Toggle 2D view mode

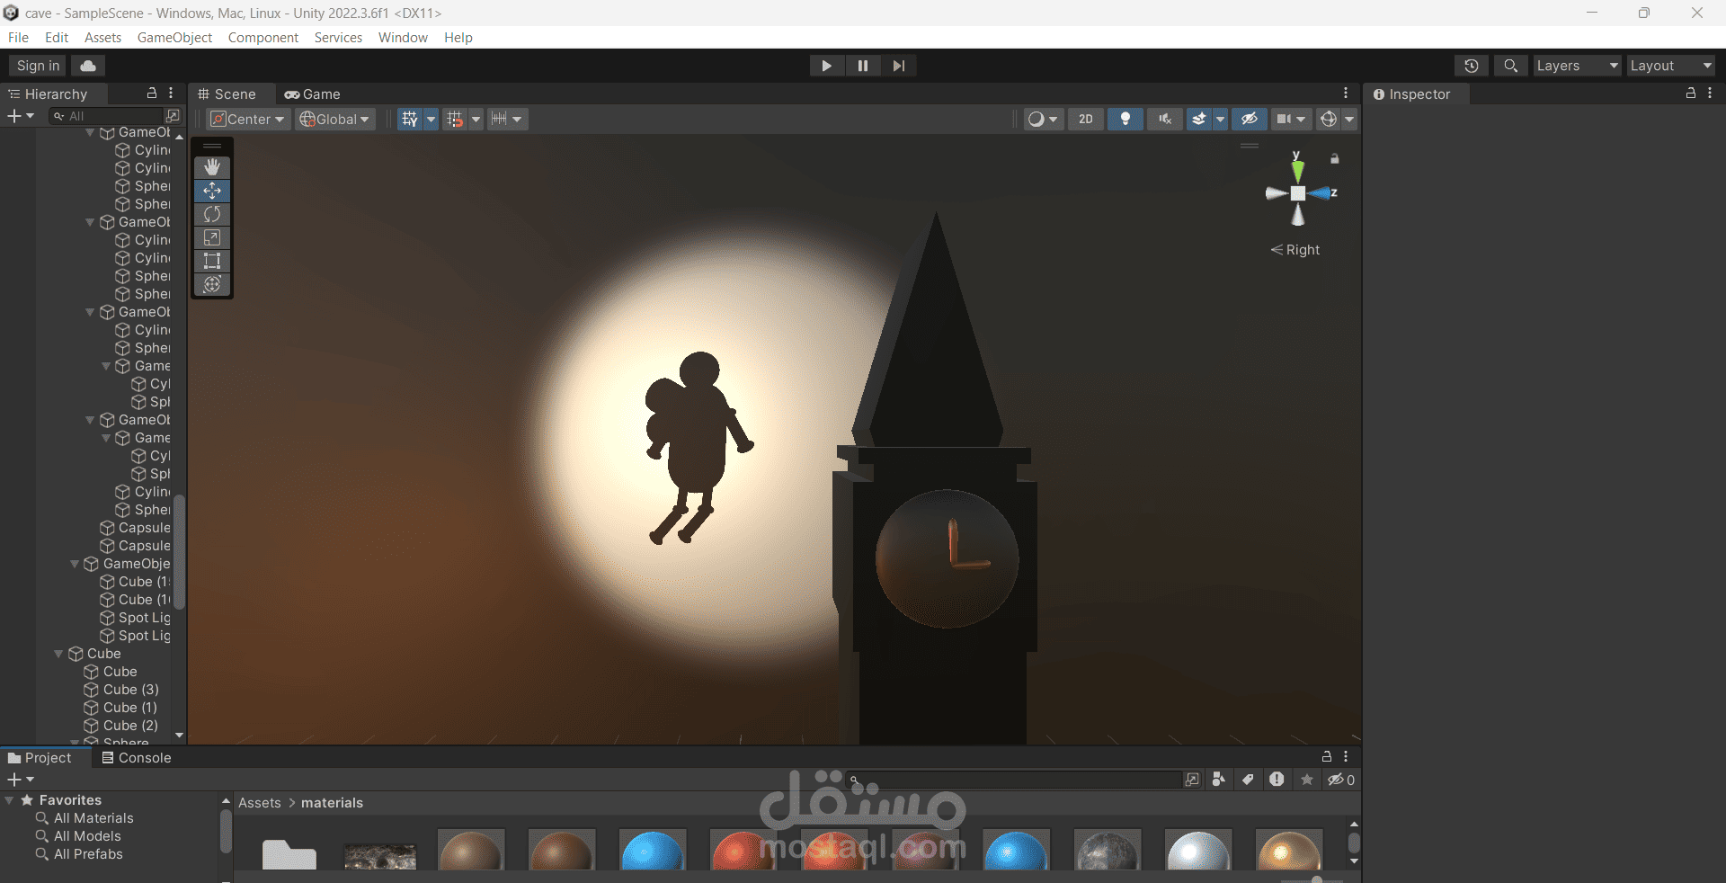(x=1086, y=119)
